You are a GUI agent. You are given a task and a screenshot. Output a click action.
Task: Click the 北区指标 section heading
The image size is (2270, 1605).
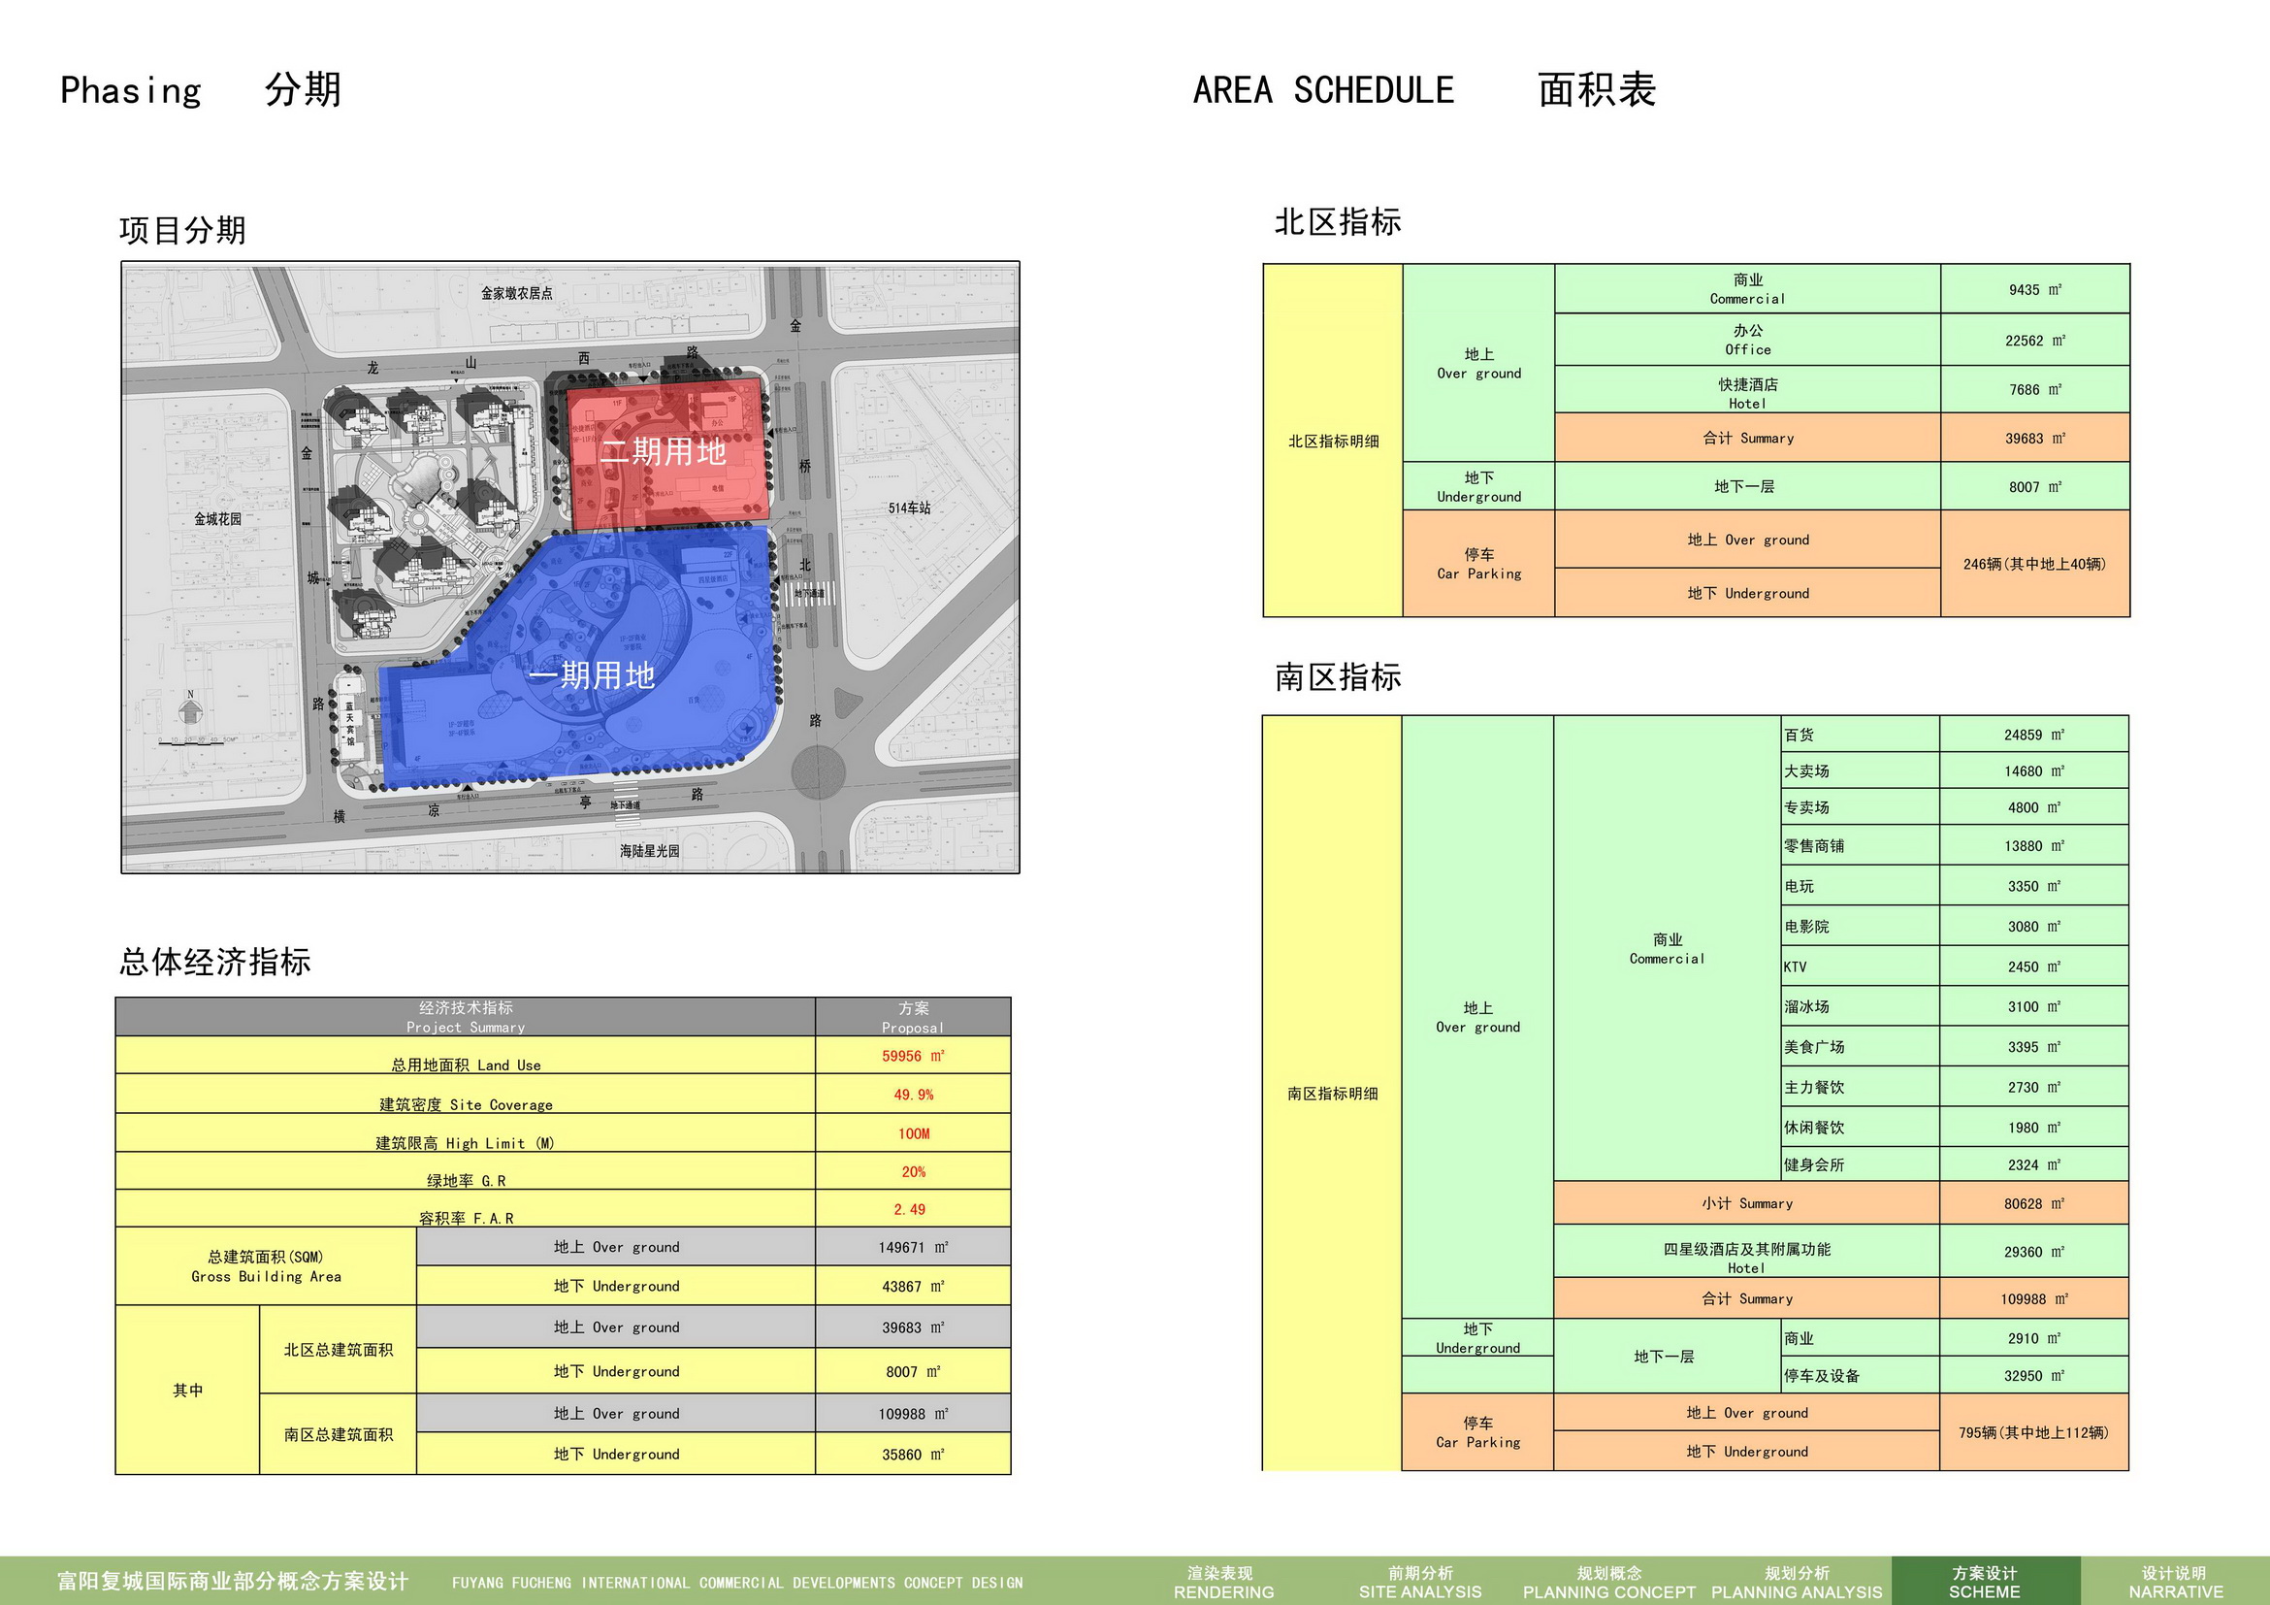tap(1337, 221)
